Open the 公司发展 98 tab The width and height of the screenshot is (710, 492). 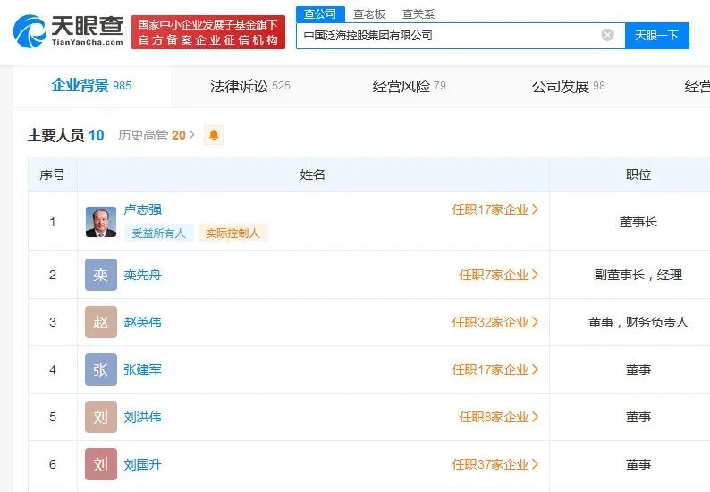coord(569,86)
